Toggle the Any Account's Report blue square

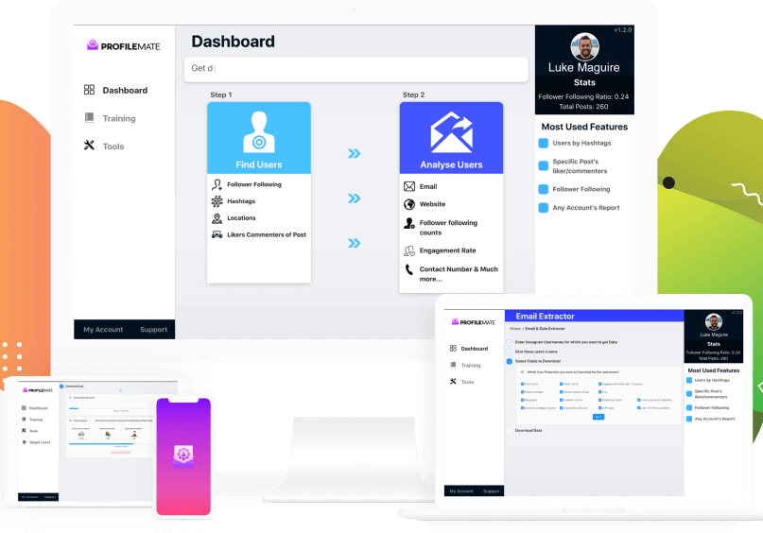pyautogui.click(x=544, y=208)
